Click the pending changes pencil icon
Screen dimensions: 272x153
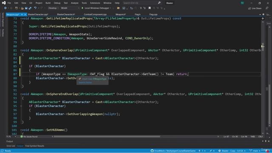(212, 151)
